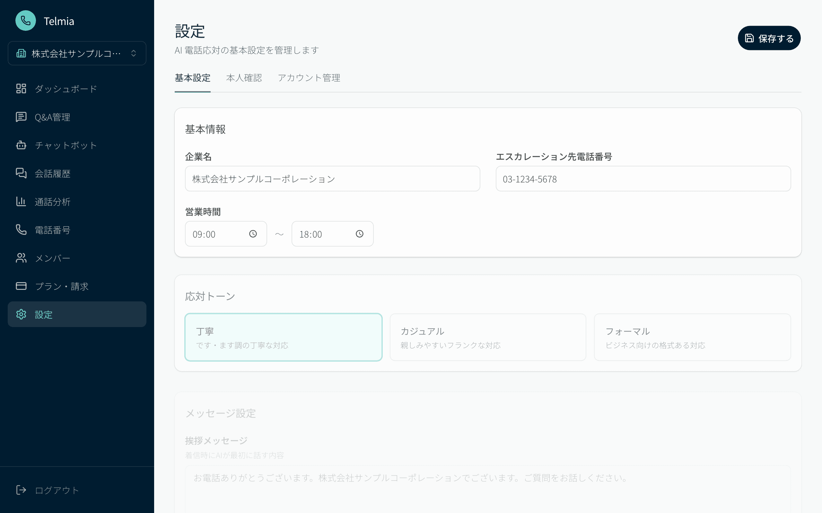Open the 09:00 start time picker
The width and height of the screenshot is (822, 513).
click(x=253, y=234)
